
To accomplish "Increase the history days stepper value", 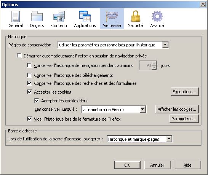I will coord(154,63).
